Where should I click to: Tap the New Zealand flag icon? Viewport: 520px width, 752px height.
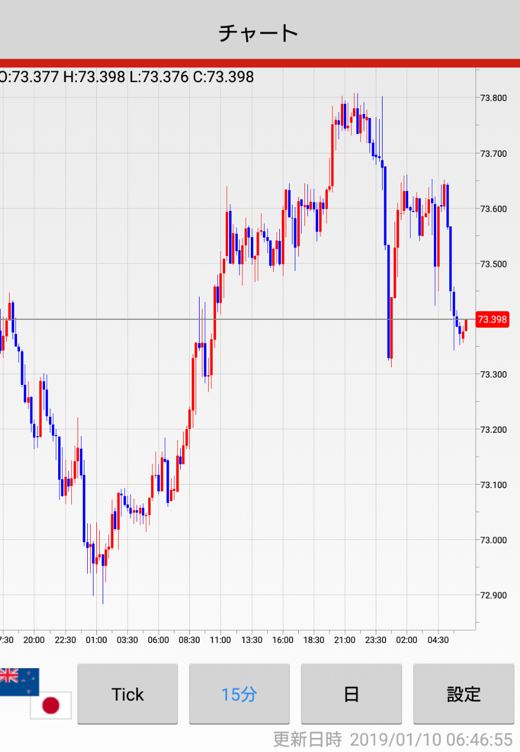point(19,681)
